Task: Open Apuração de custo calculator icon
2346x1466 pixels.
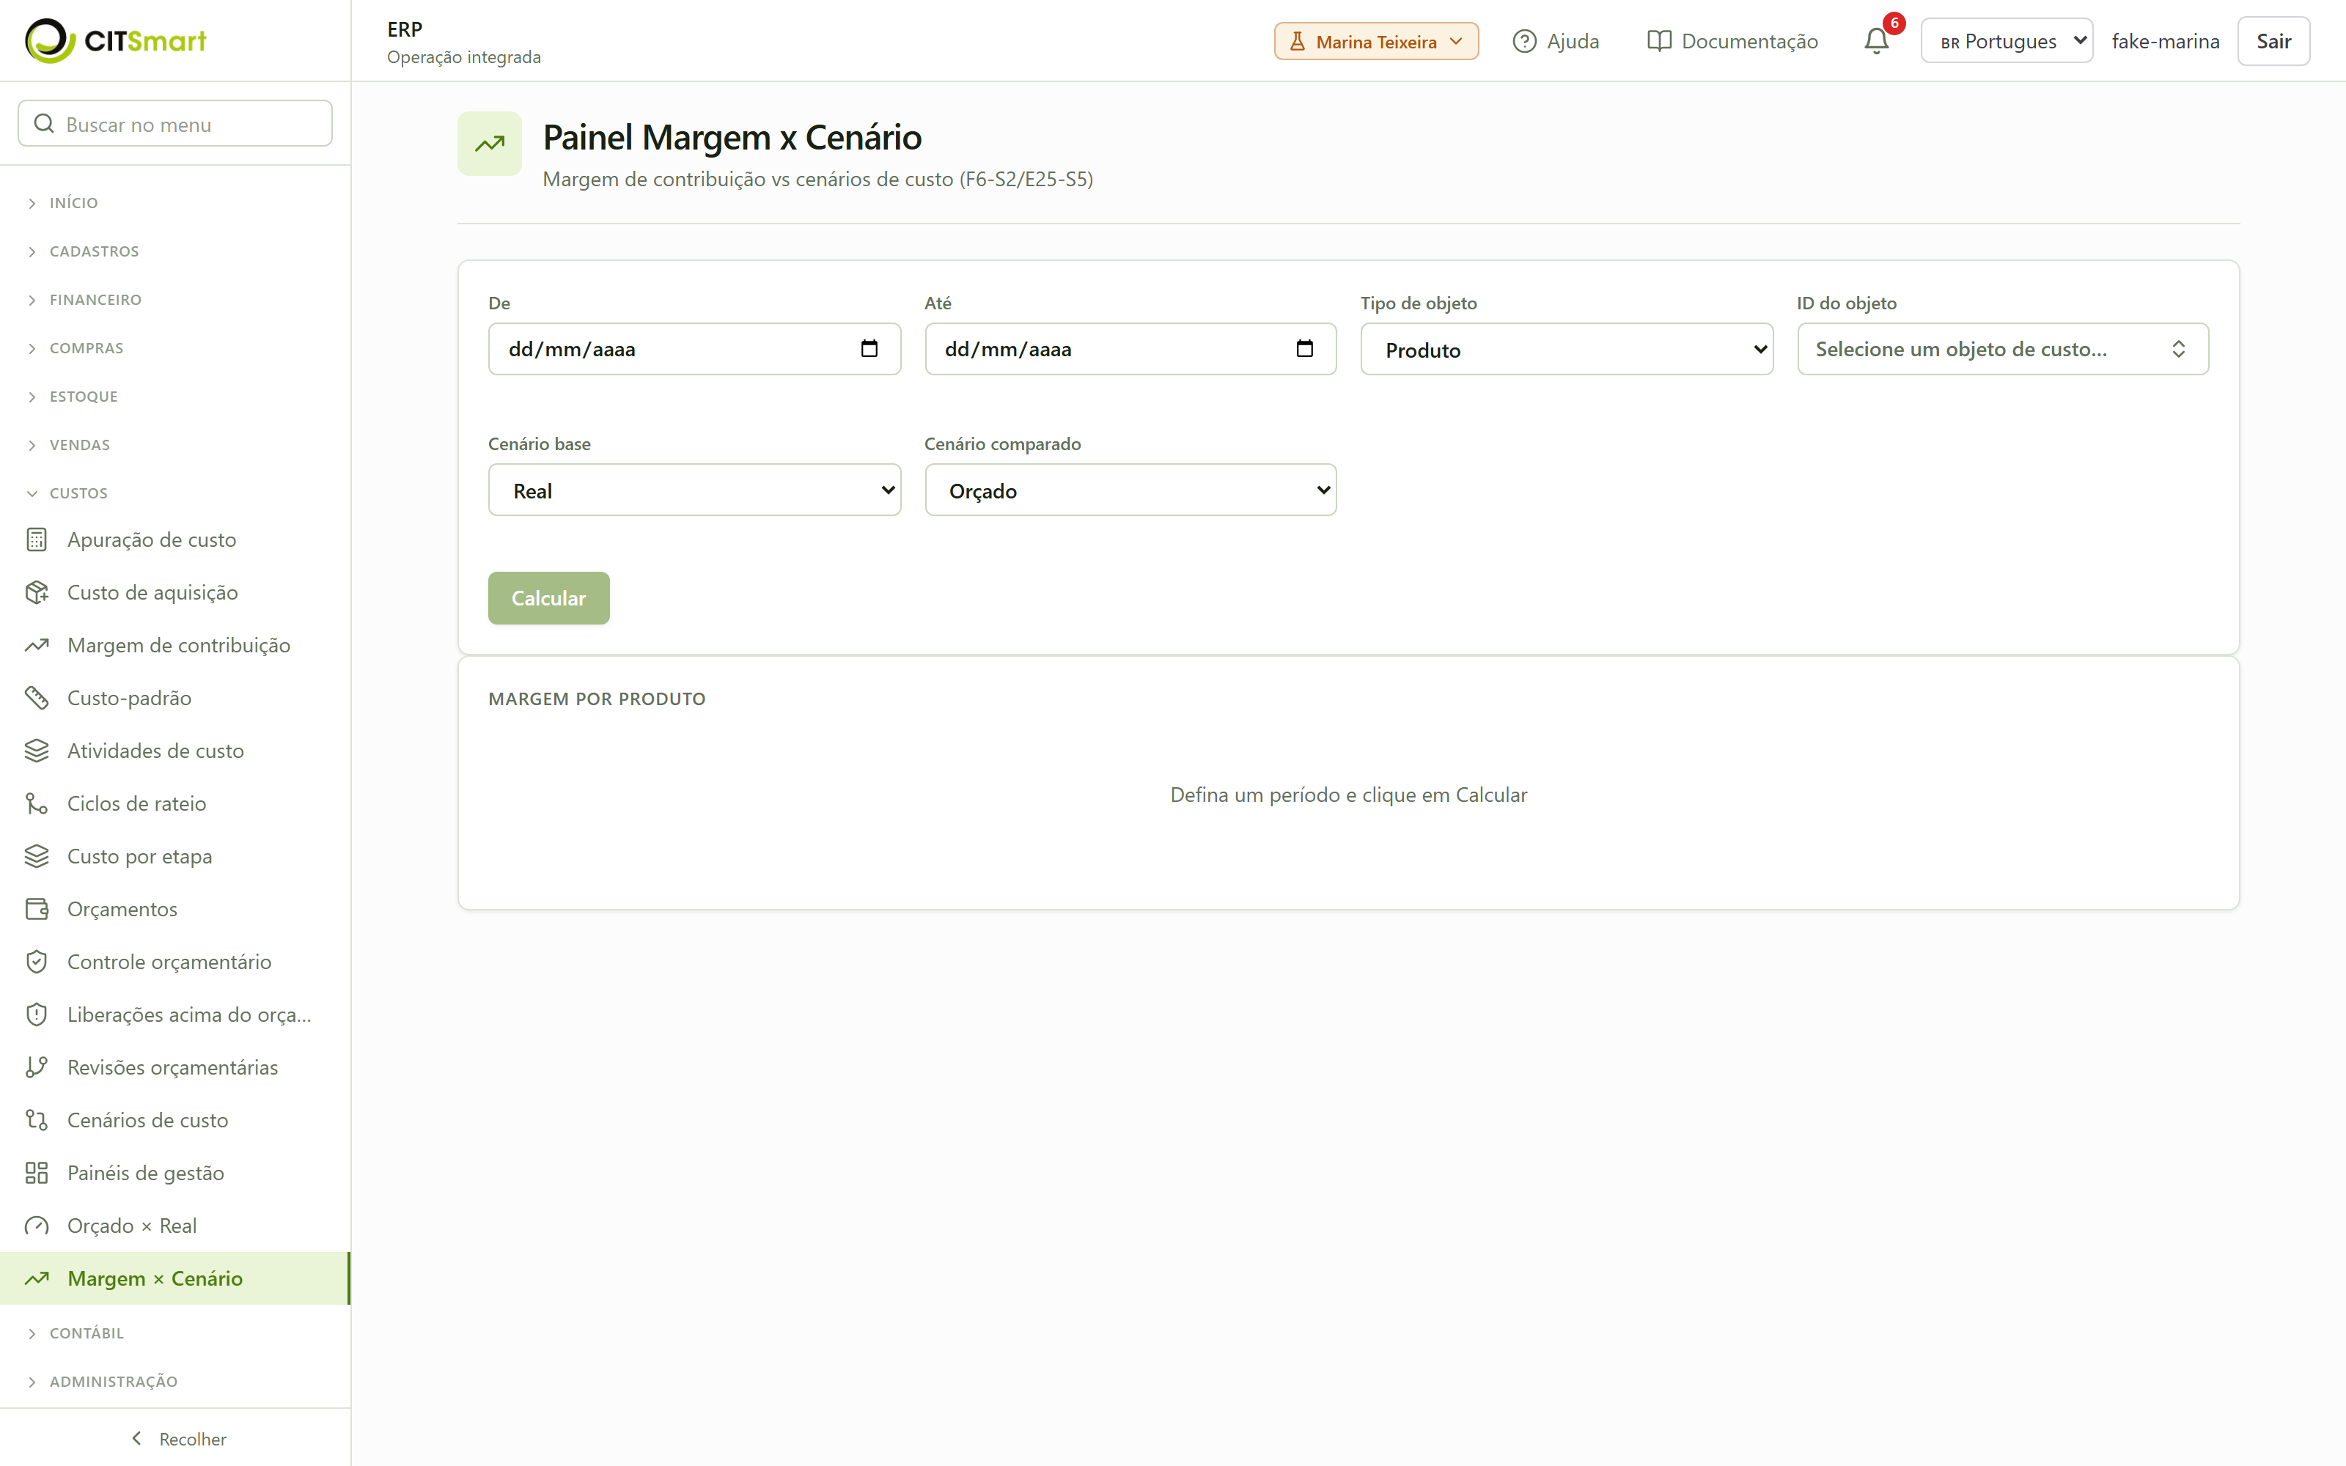Action: coord(37,540)
